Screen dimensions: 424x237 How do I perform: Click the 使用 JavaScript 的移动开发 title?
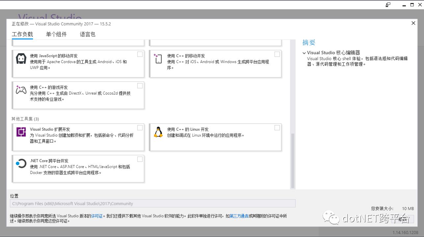pos(54,56)
